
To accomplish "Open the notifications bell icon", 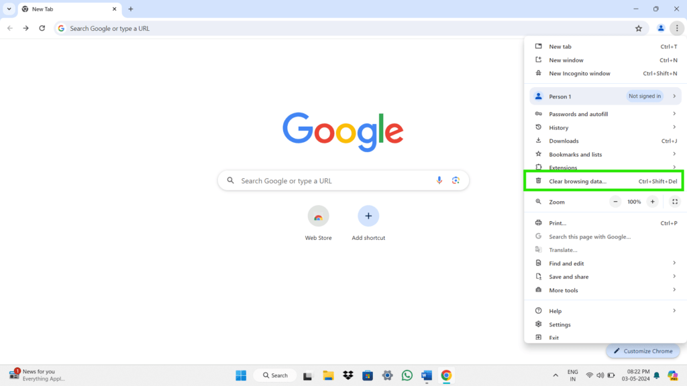I will 657,375.
